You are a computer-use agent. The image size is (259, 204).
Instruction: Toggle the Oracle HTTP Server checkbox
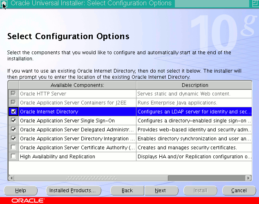13,93
